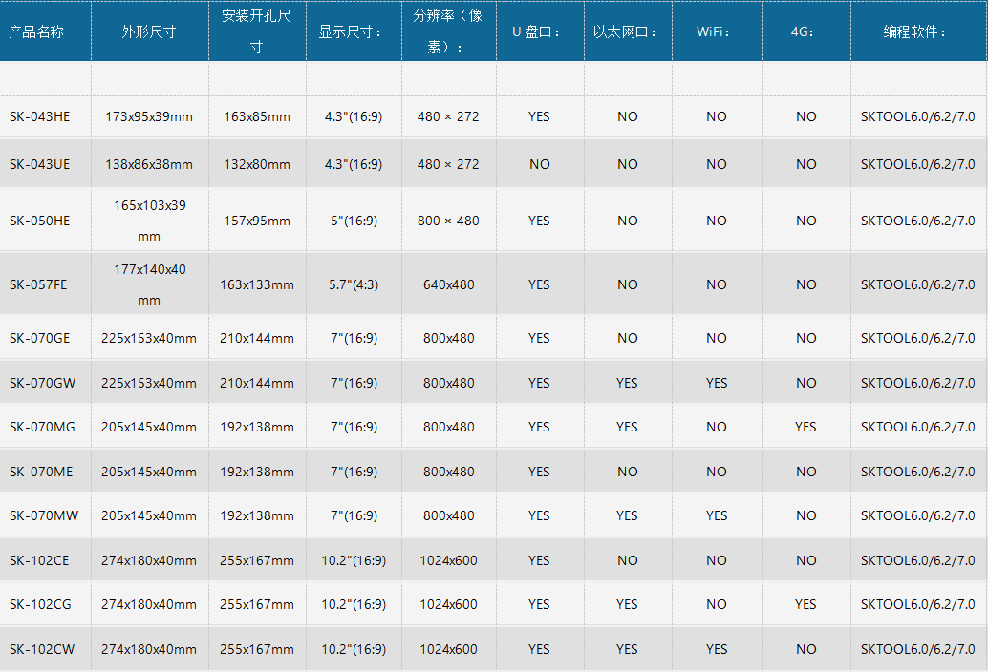Click the 安装开孔尺寸 header cell
Image resolution: width=988 pixels, height=672 pixels.
[x=256, y=31]
